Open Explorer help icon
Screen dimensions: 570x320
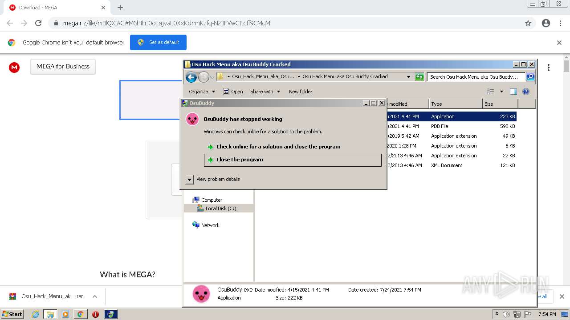[x=526, y=92]
